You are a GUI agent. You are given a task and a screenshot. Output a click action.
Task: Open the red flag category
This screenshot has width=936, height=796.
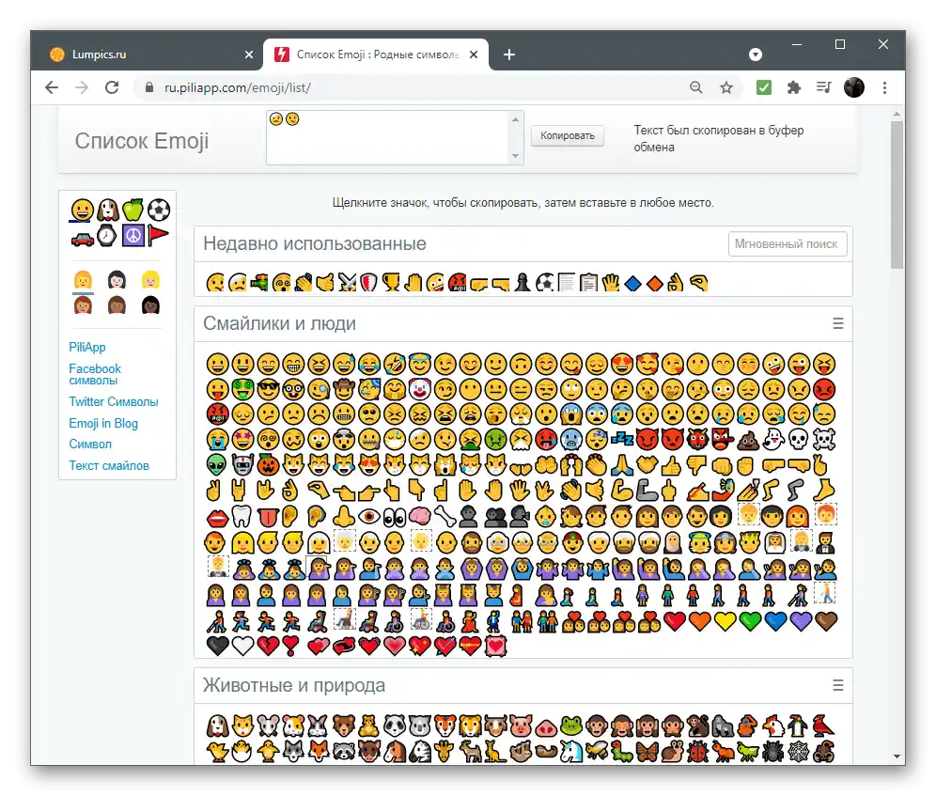coord(158,235)
